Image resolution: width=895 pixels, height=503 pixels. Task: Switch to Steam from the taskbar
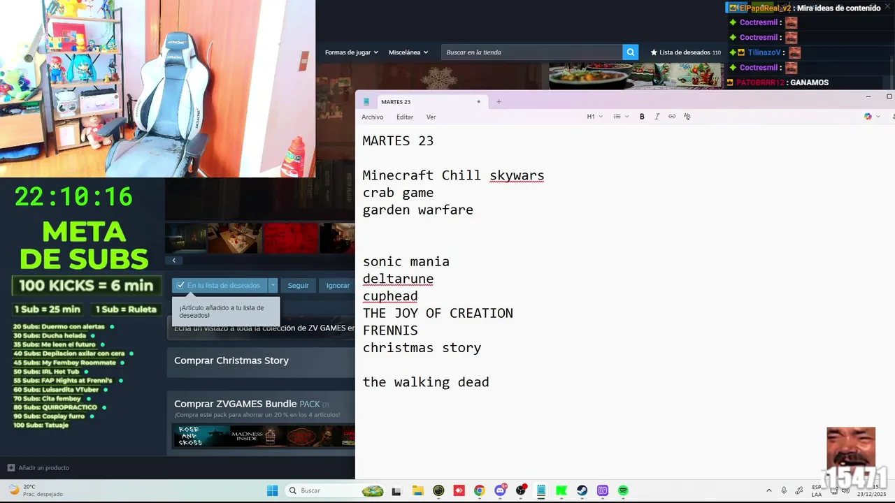pyautogui.click(x=582, y=490)
